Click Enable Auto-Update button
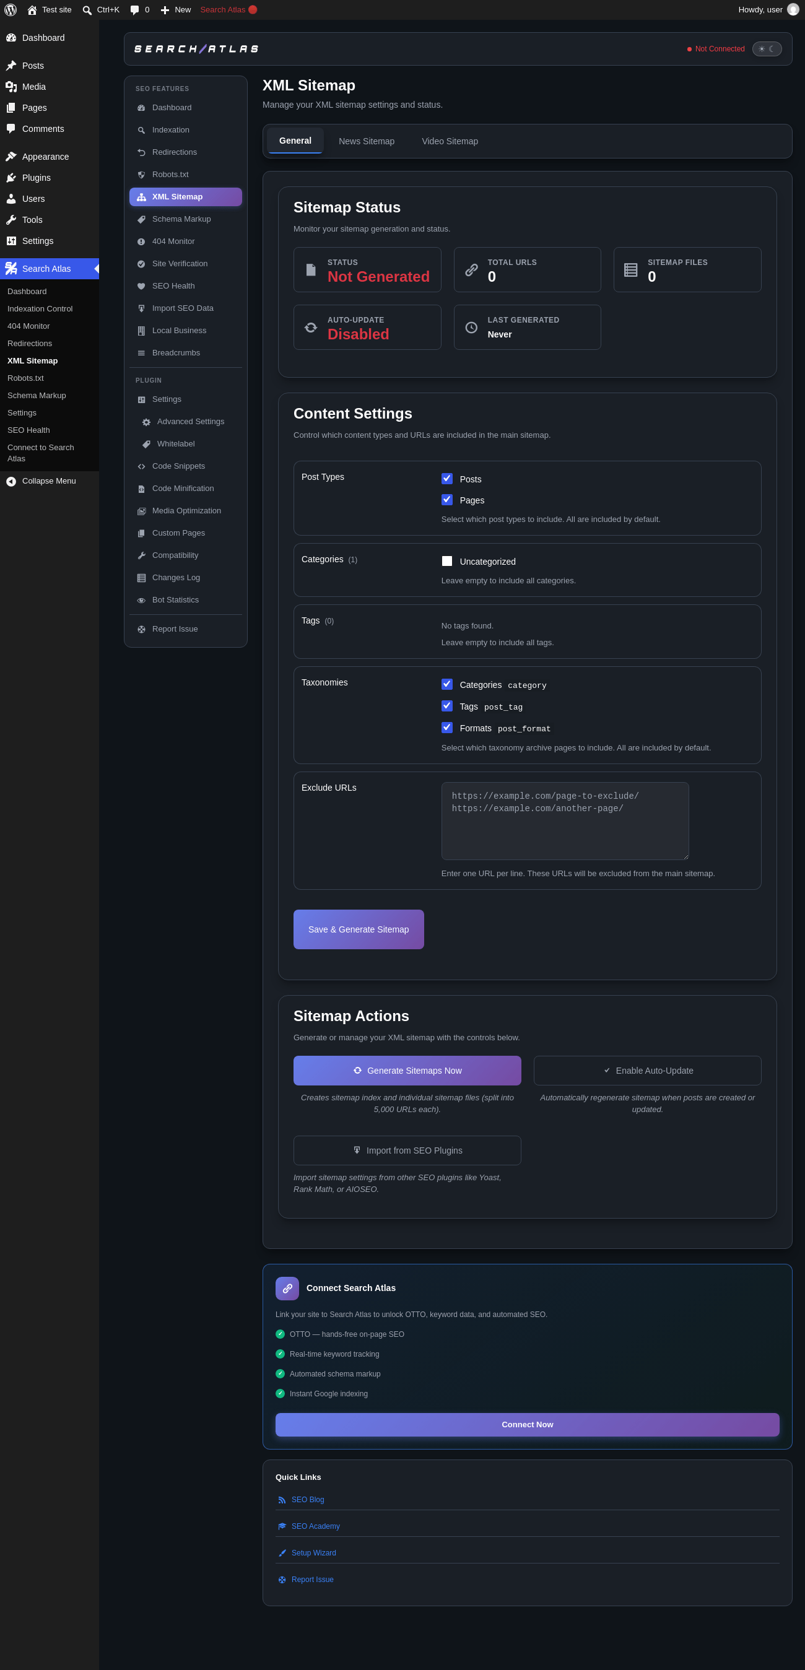Viewport: 805px width, 1670px height. [647, 1071]
